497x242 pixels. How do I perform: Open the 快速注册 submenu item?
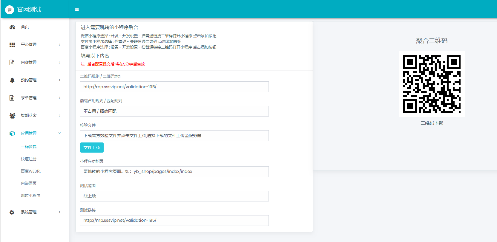coord(29,159)
